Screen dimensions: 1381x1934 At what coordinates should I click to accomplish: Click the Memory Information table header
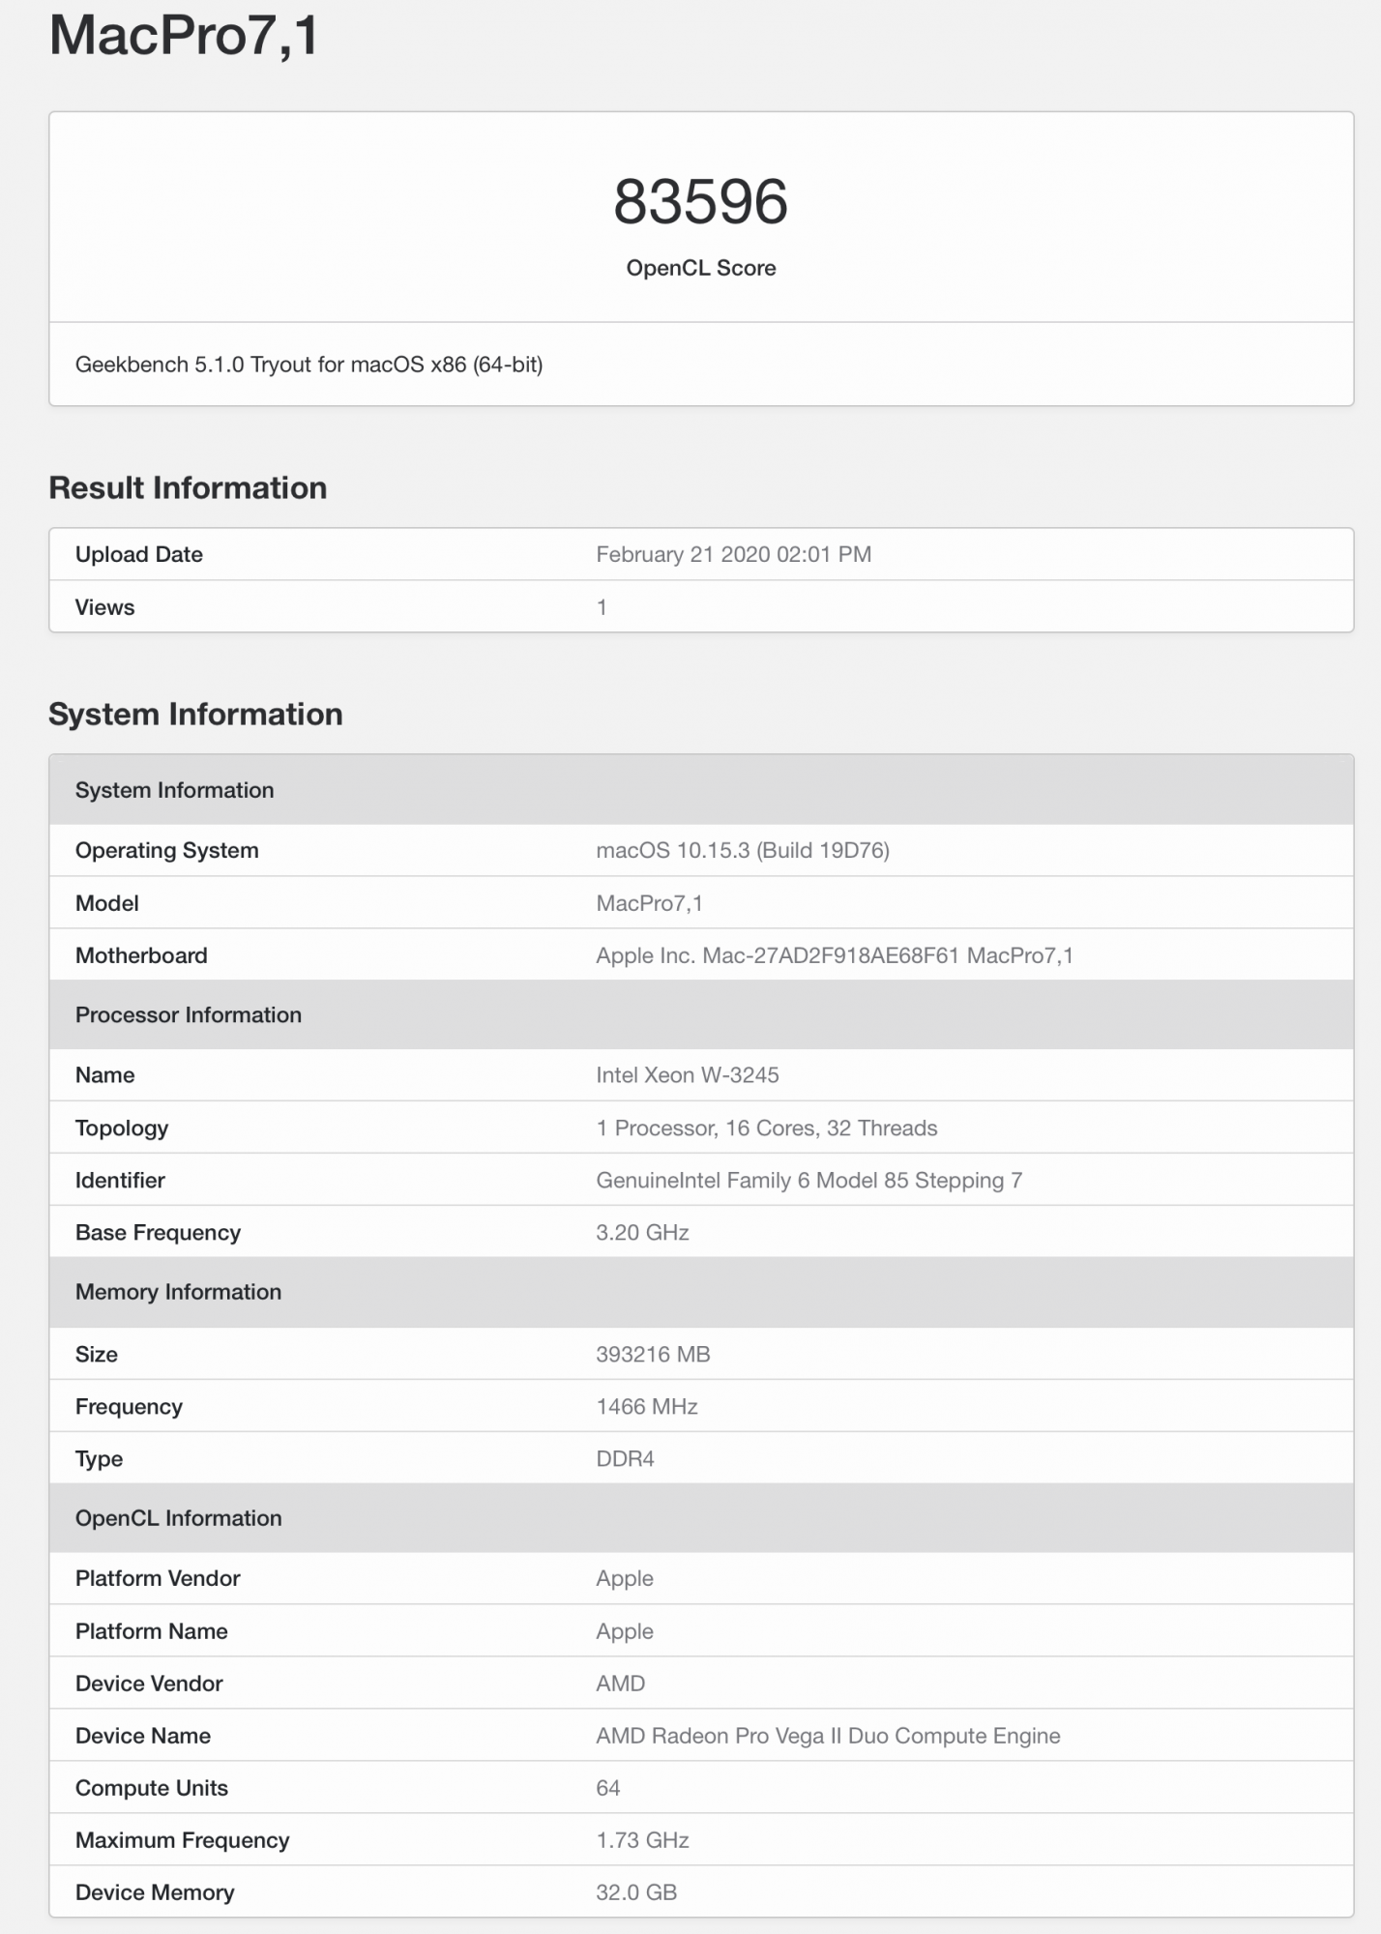point(701,1292)
